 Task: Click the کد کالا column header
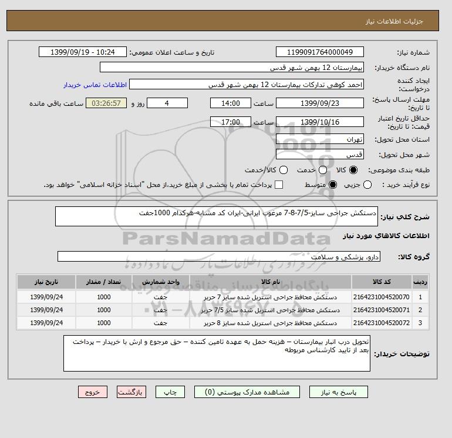(382, 282)
